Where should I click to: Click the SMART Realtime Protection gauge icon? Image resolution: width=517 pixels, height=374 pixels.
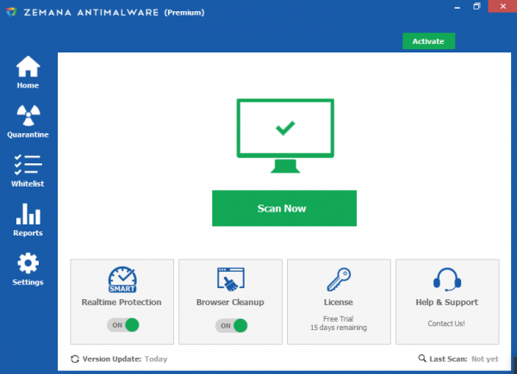pyautogui.click(x=122, y=279)
